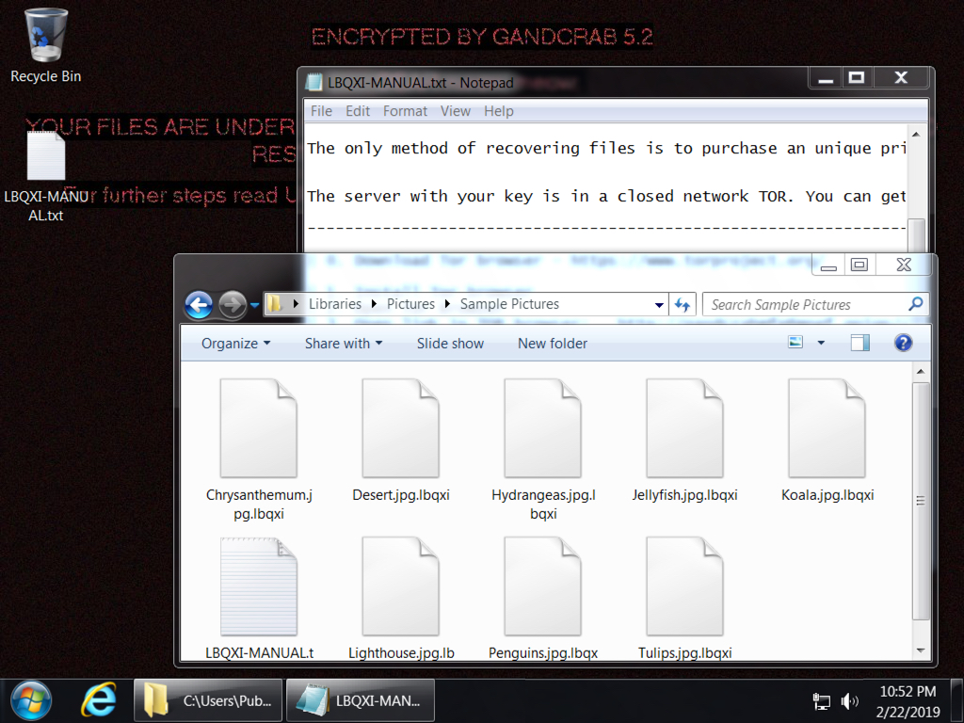Close the Sample Pictures Explorer window
The image size is (964, 723).
[903, 265]
